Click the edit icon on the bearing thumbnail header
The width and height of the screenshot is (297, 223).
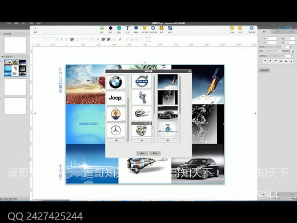[x=146, y=124]
